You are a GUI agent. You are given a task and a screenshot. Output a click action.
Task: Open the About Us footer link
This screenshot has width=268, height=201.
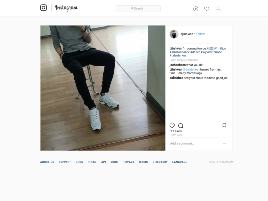[x=47, y=162]
